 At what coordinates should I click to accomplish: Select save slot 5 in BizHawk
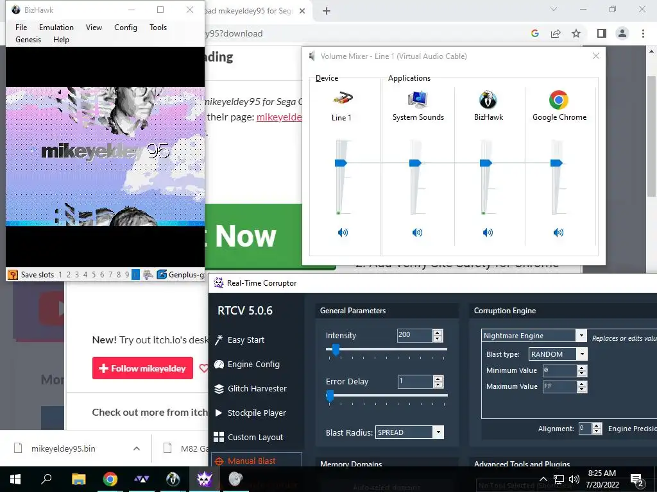[x=94, y=275]
